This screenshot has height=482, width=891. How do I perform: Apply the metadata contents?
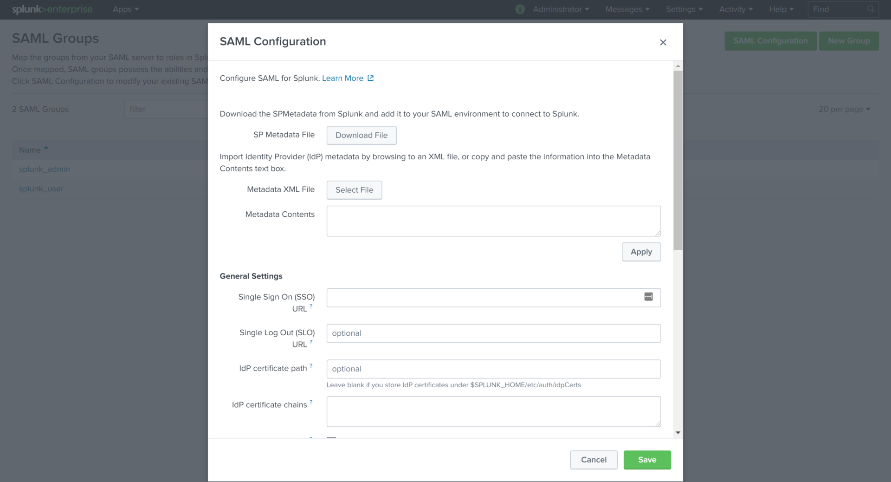point(641,252)
